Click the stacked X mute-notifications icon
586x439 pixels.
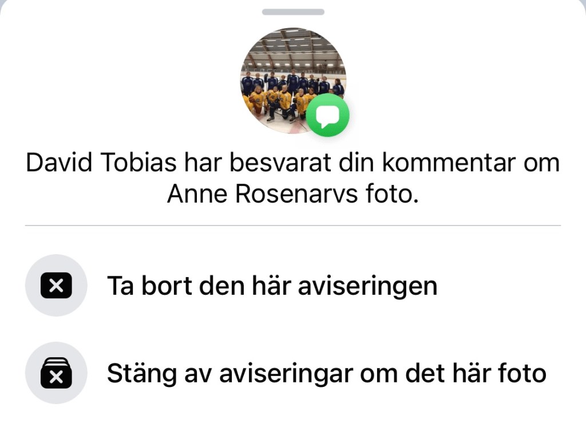pos(56,373)
